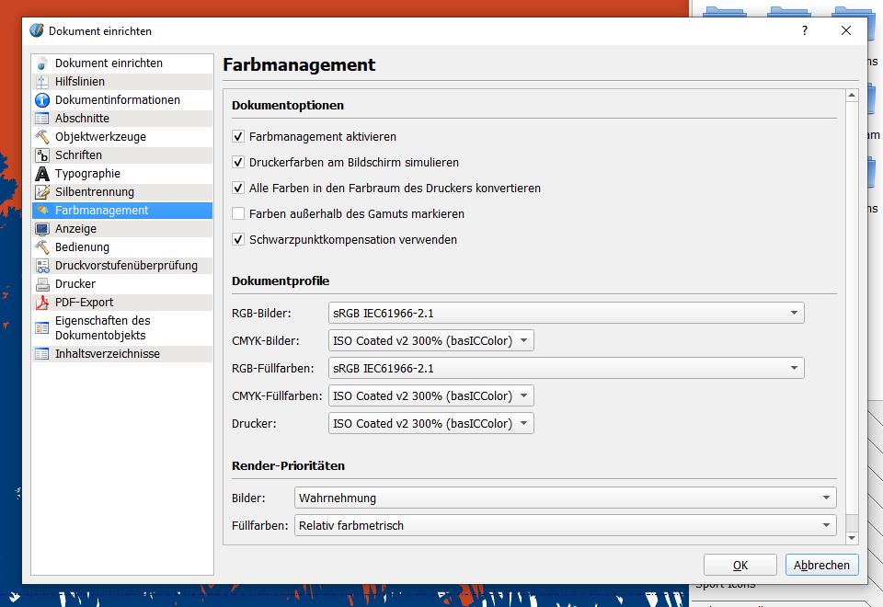Click the Dokumentinformationen info icon
The width and height of the screenshot is (883, 607).
coord(41,100)
